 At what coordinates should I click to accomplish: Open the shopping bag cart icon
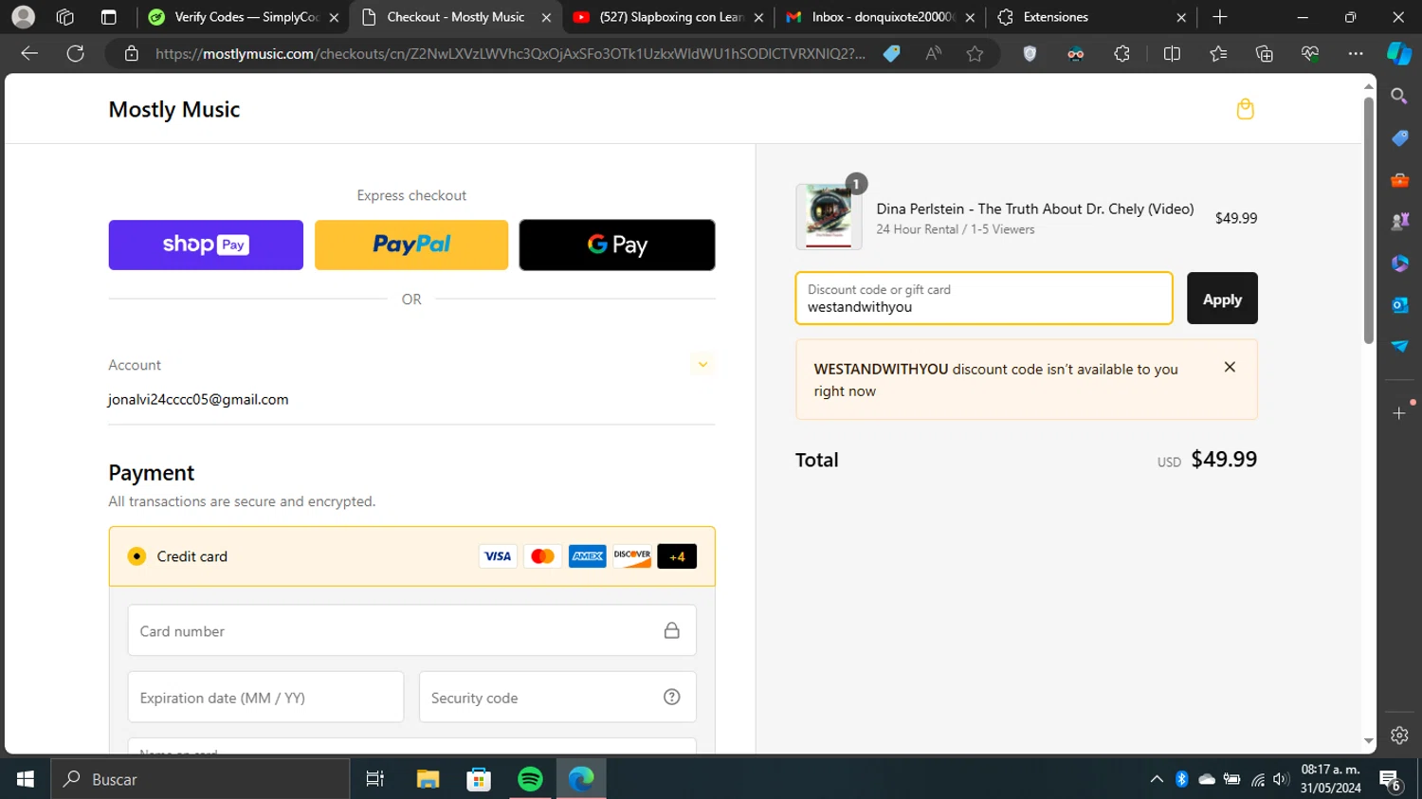click(1245, 109)
